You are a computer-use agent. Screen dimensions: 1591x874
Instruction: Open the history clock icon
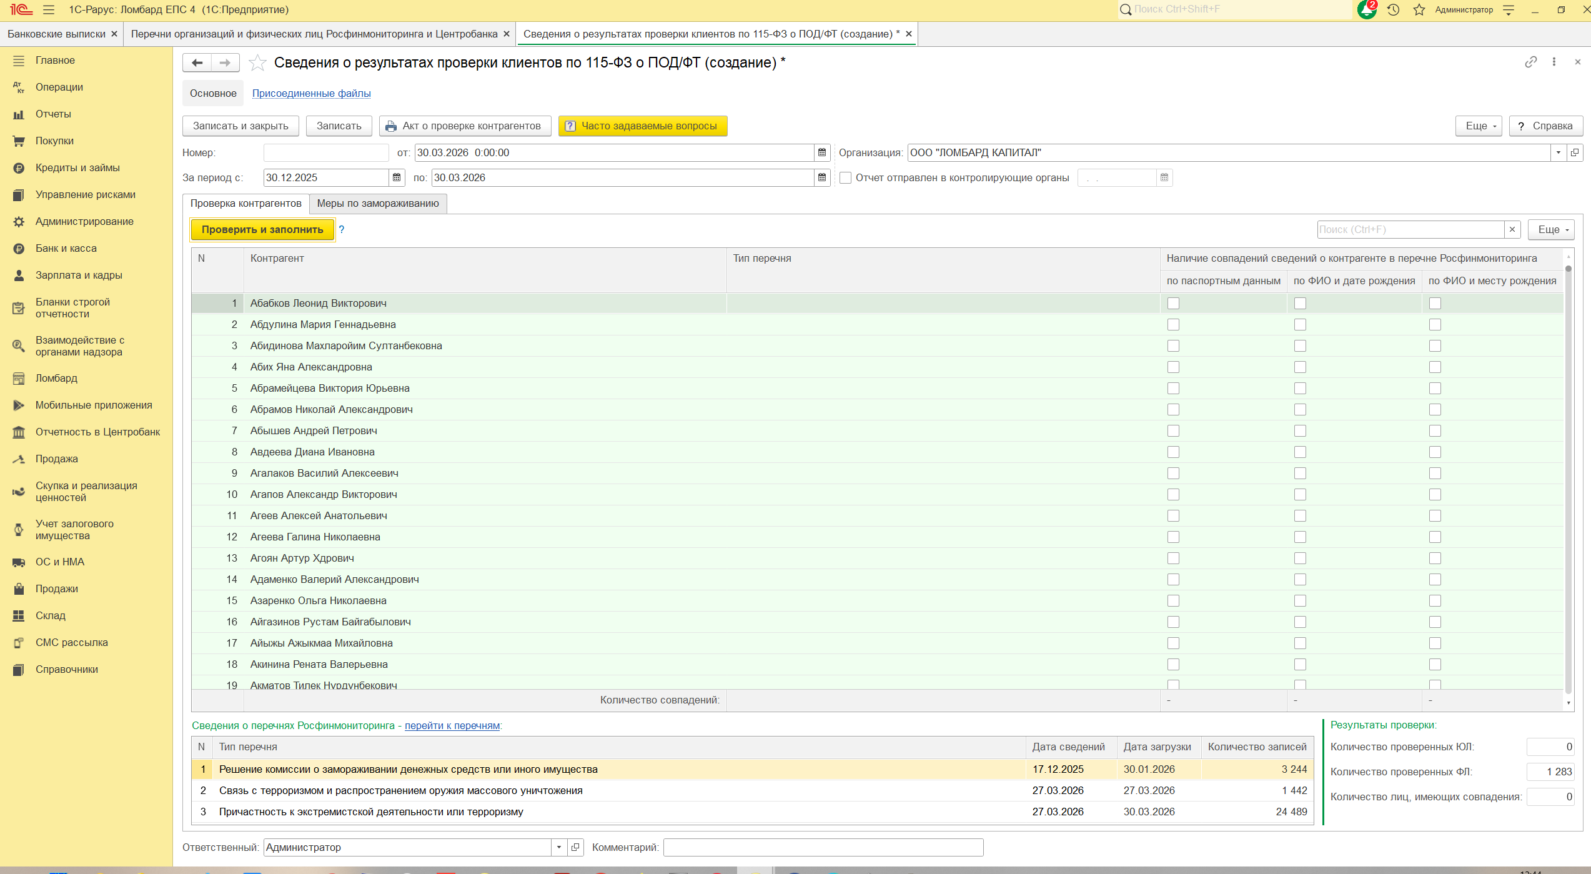tap(1393, 9)
